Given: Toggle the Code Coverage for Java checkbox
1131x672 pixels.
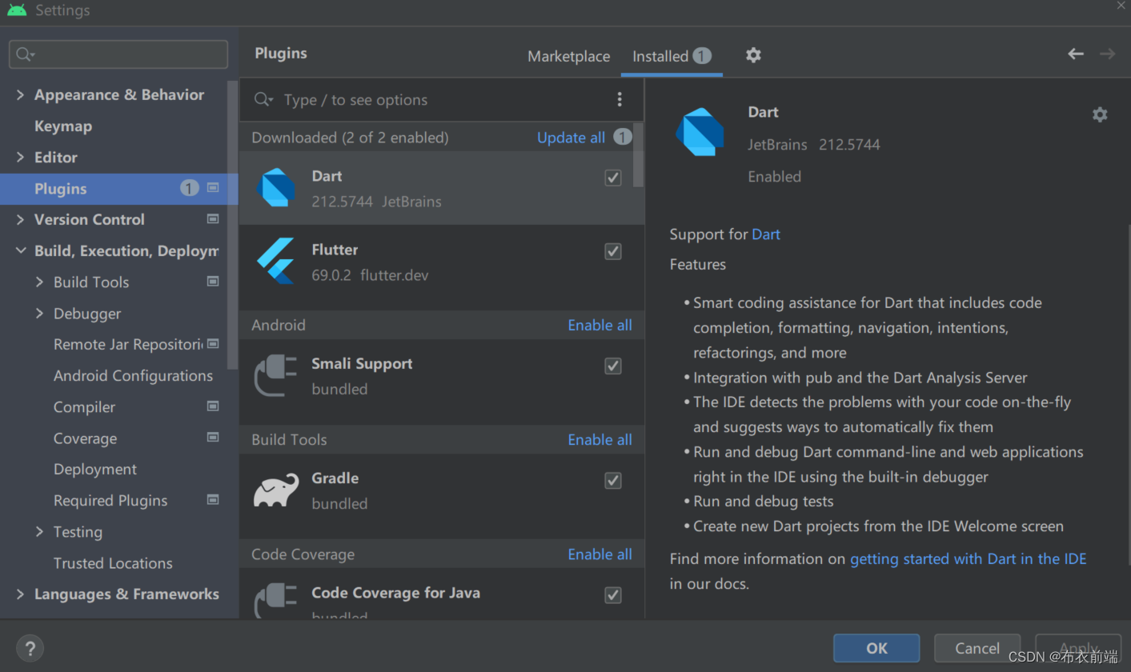Looking at the screenshot, I should coord(613,595).
